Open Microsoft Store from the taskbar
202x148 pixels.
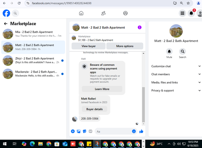pos(57,144)
